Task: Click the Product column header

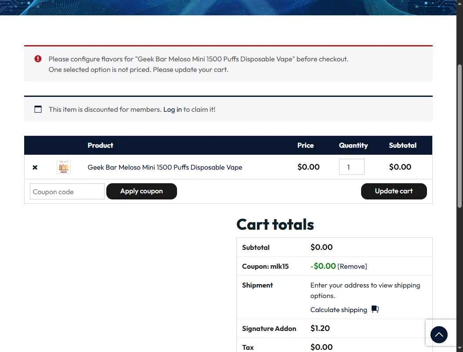Action: pos(101,145)
